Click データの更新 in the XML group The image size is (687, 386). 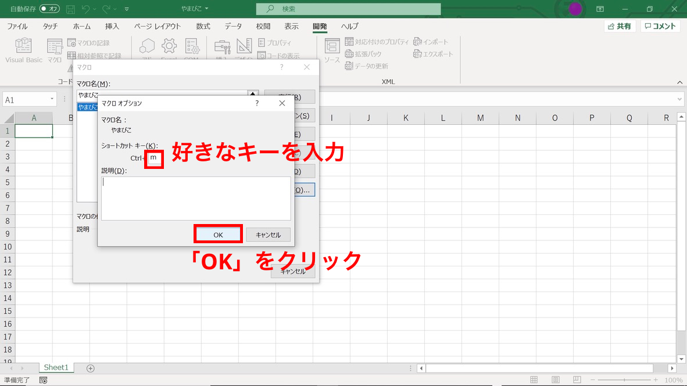coord(366,66)
